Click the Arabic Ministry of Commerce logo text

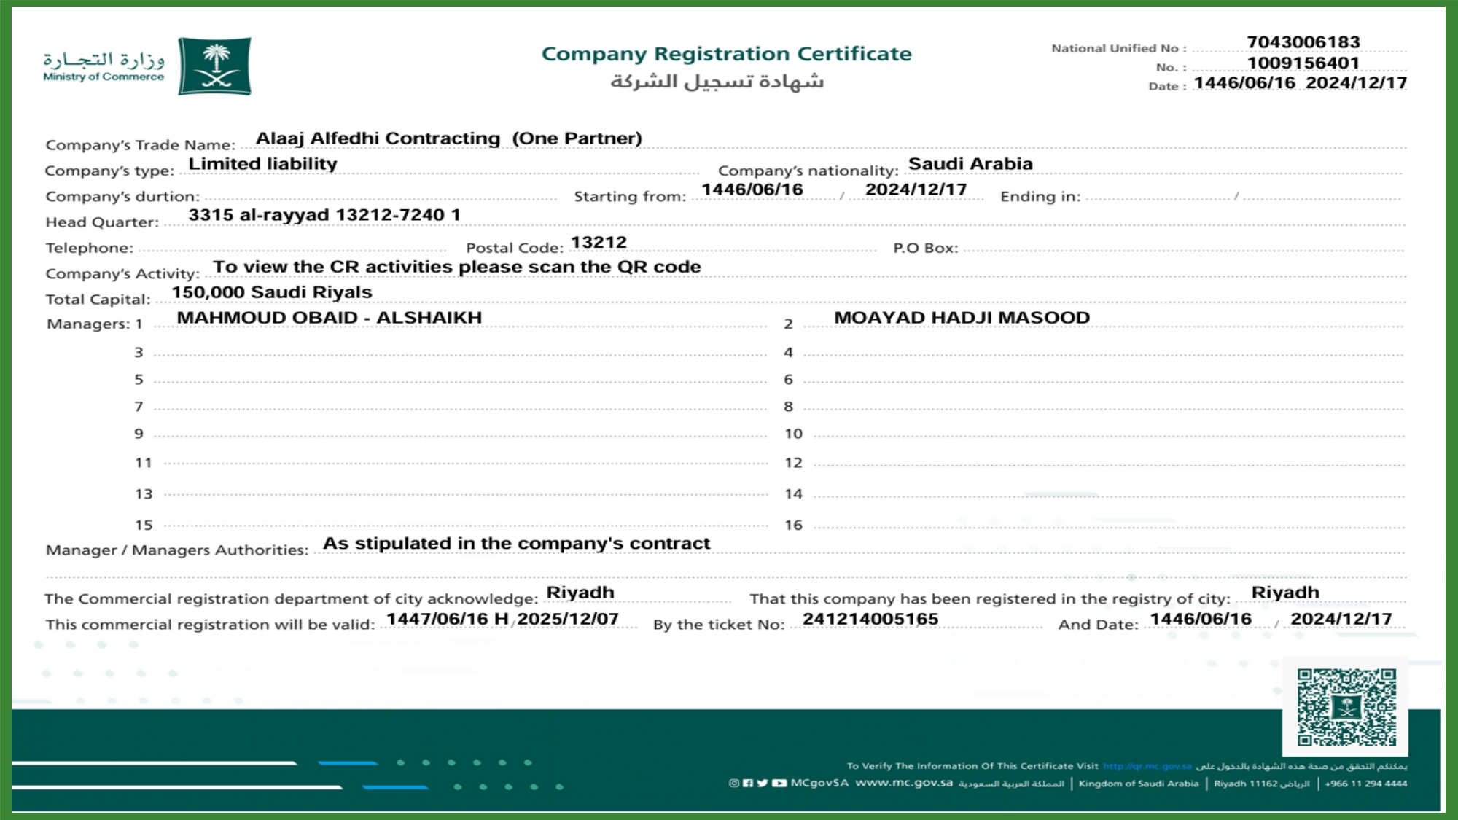[x=104, y=59]
